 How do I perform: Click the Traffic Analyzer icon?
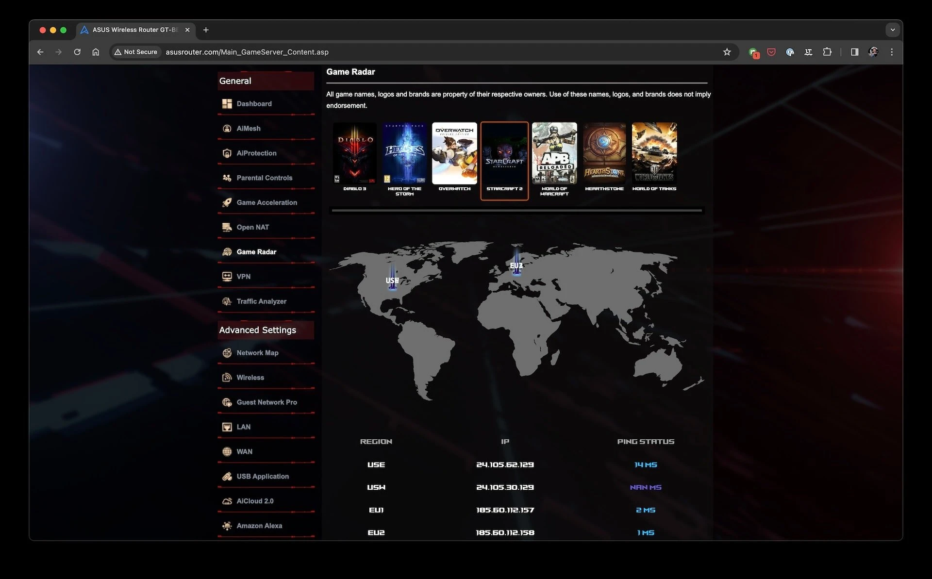(227, 301)
